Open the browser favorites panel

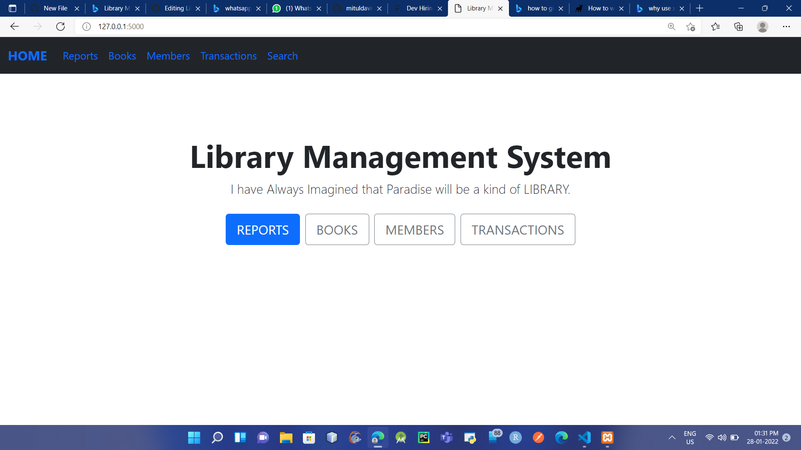click(x=716, y=26)
